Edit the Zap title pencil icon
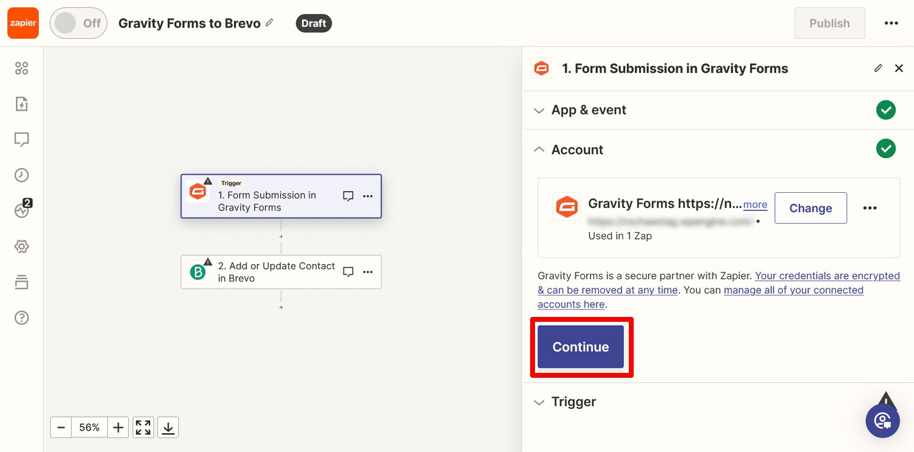Screen dimensions: 914x452 (x=269, y=23)
